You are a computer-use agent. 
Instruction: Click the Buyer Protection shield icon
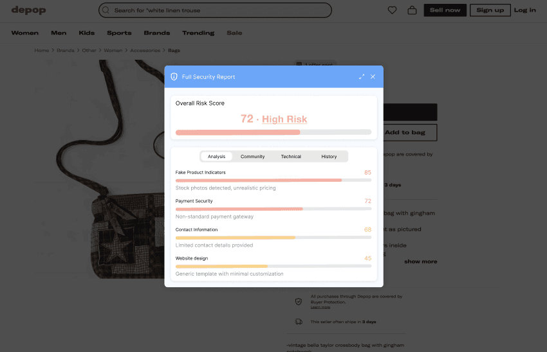[x=299, y=301]
